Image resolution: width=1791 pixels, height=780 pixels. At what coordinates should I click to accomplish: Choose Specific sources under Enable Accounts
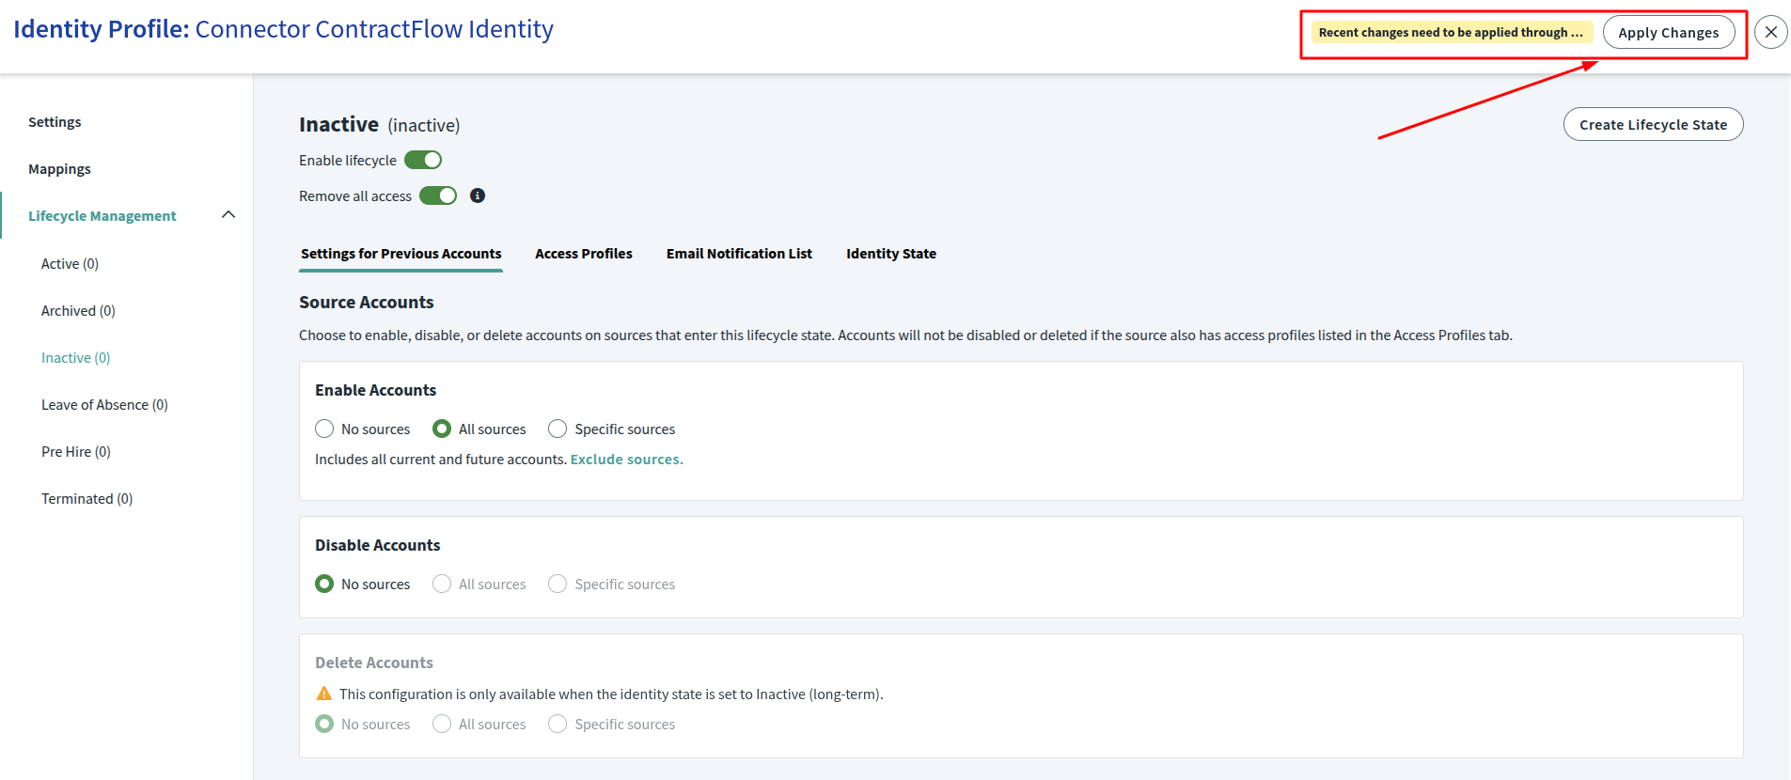(558, 429)
